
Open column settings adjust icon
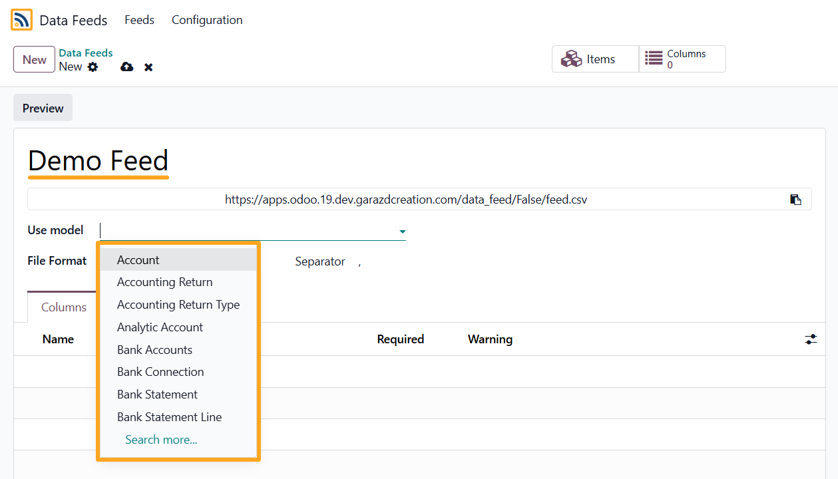(811, 339)
